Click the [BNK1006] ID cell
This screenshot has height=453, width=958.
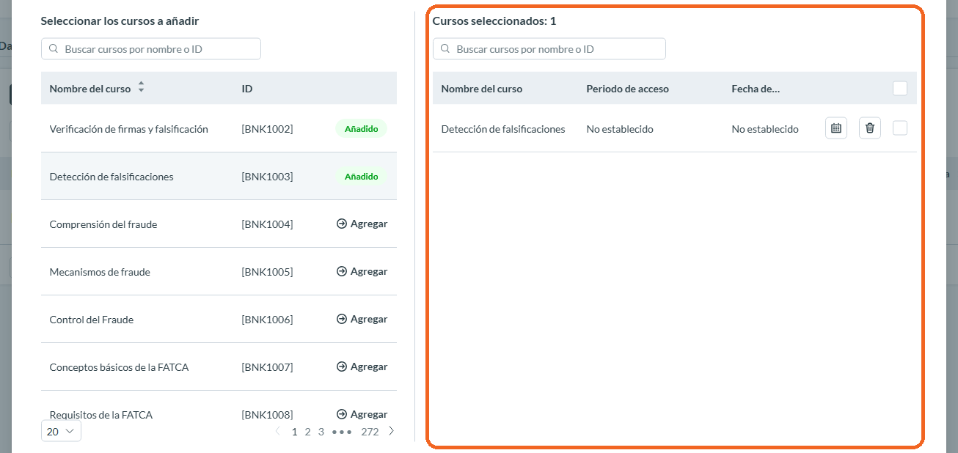click(267, 320)
